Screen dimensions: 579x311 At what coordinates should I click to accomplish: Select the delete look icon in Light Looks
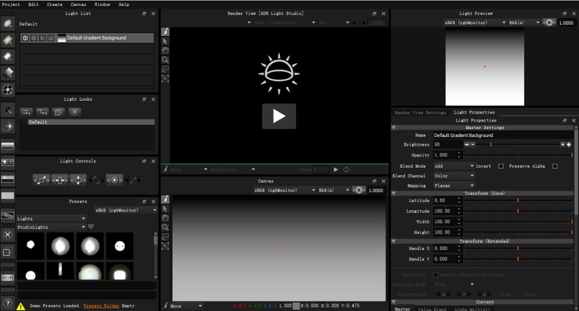(x=75, y=111)
